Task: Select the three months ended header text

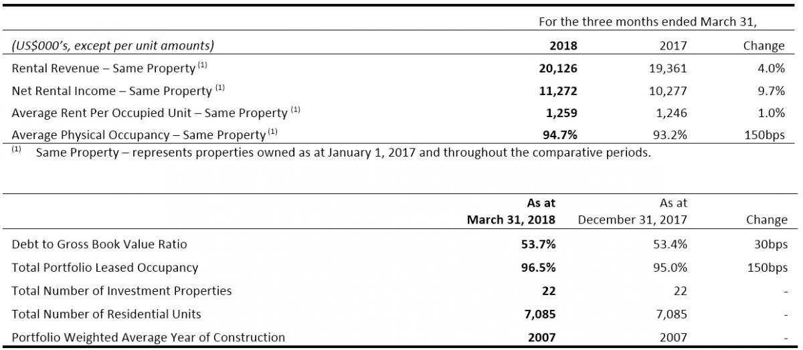Action: point(648,22)
